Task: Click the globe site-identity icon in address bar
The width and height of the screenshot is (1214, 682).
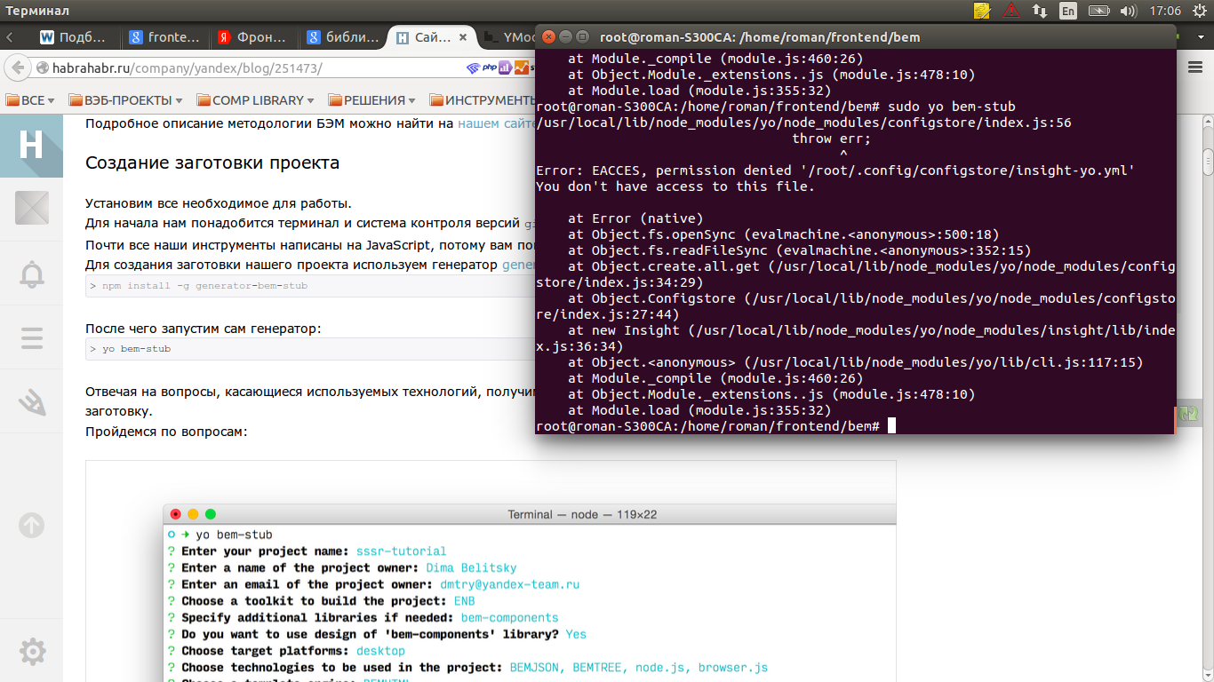Action: [42, 68]
